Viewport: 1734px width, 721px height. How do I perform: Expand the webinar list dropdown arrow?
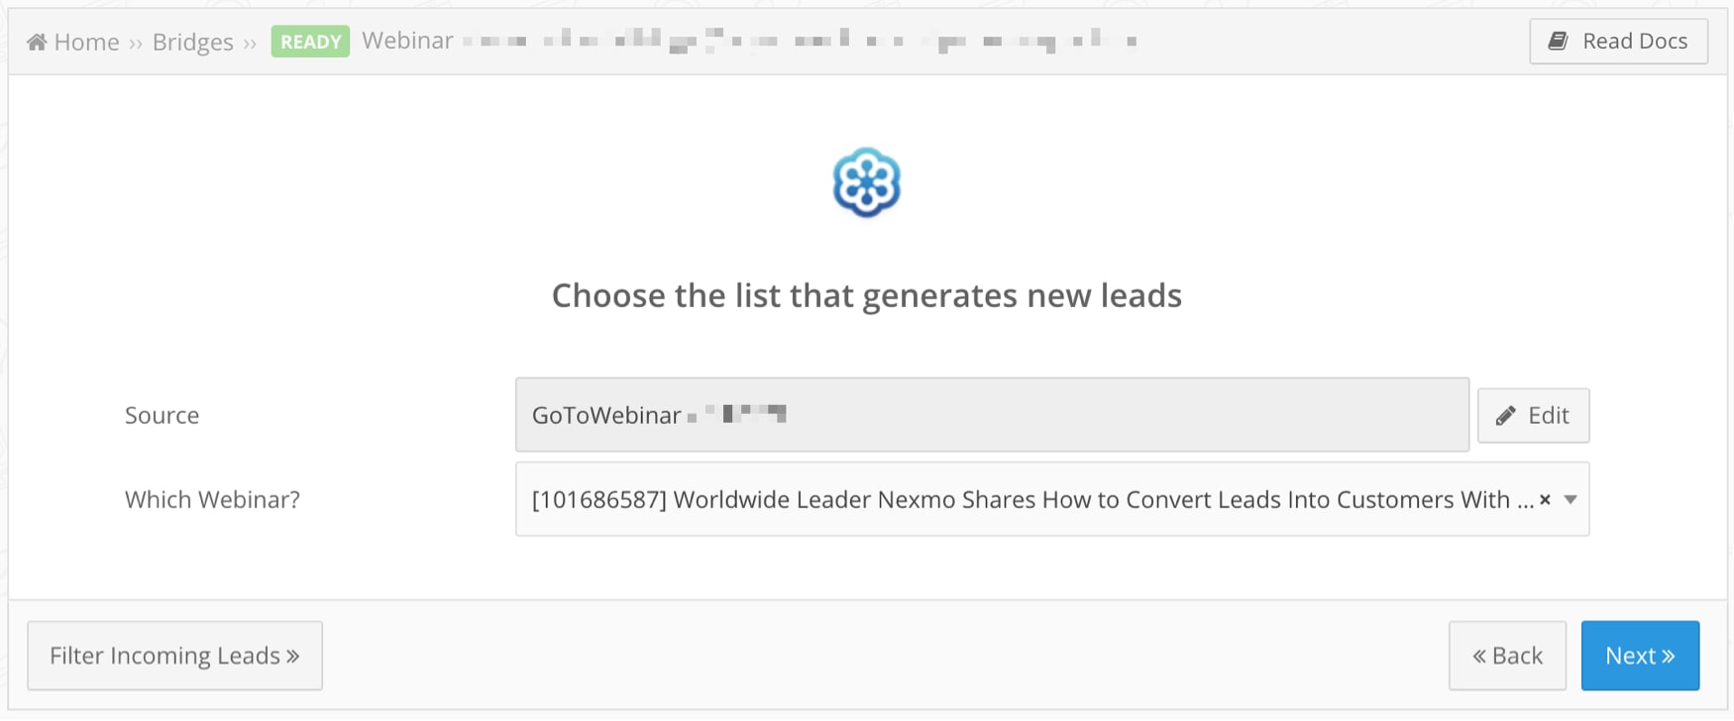[x=1571, y=500]
